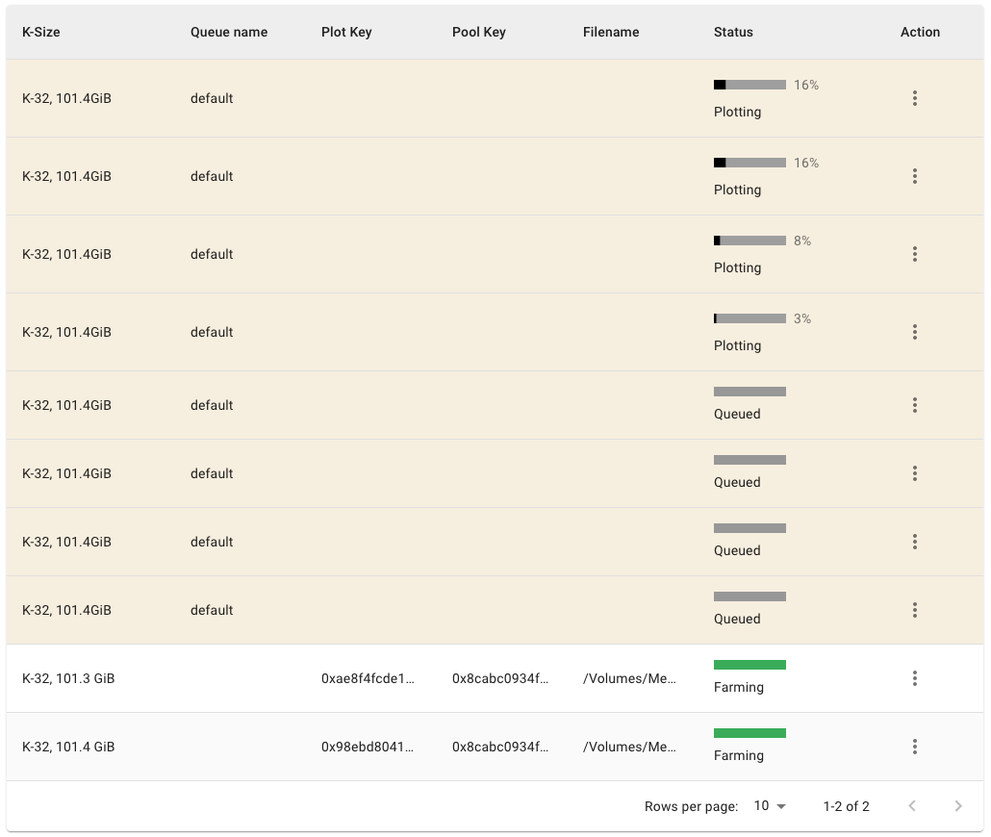Screen dimensions: 991x837
Task: Click the Status column header
Action: (x=733, y=32)
